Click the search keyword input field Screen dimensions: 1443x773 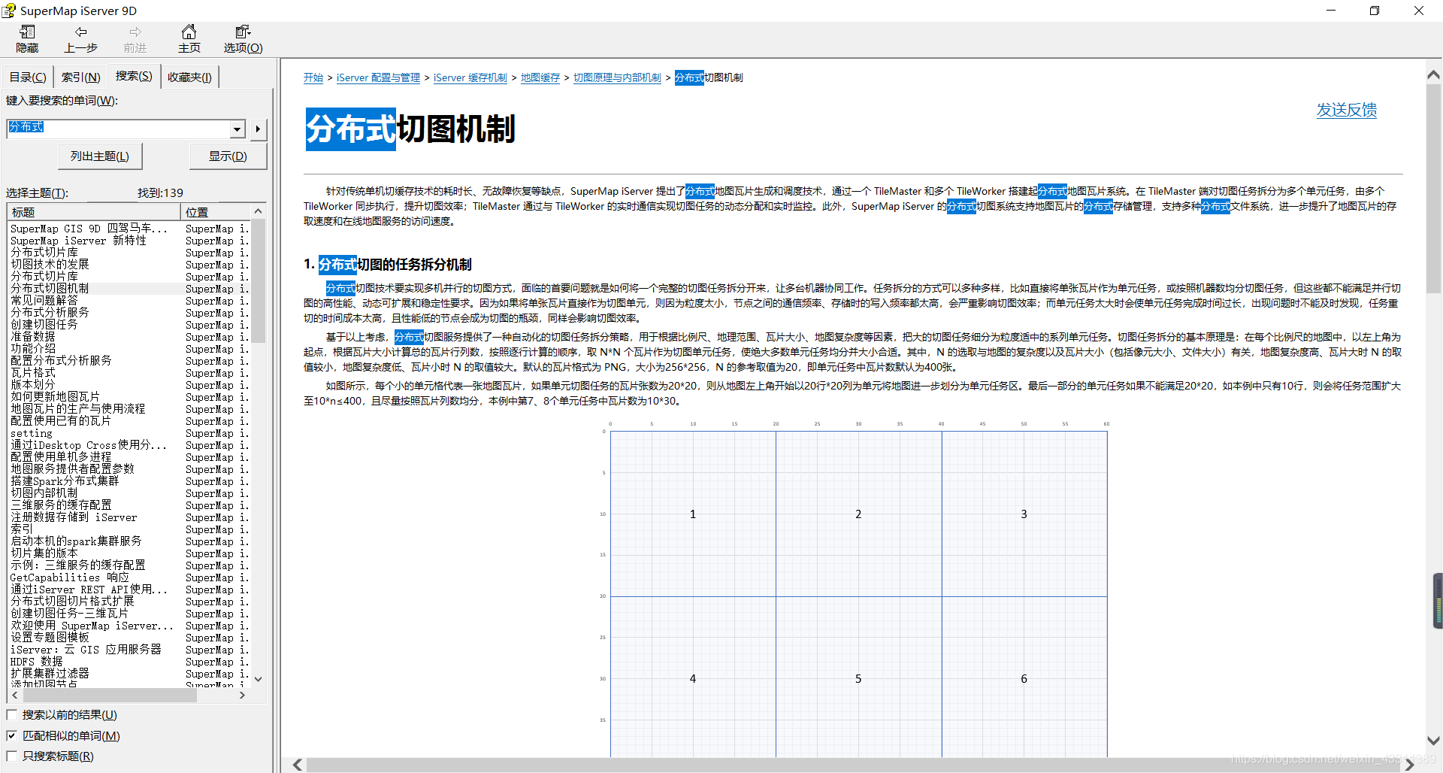coord(119,129)
